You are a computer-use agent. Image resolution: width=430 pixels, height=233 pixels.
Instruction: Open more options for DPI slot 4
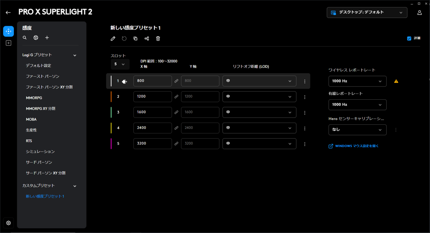click(x=305, y=128)
